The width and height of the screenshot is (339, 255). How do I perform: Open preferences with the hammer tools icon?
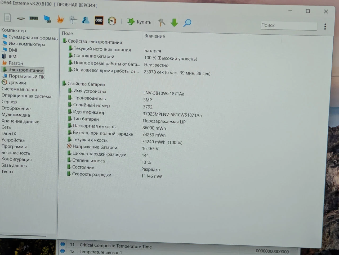[161, 22]
